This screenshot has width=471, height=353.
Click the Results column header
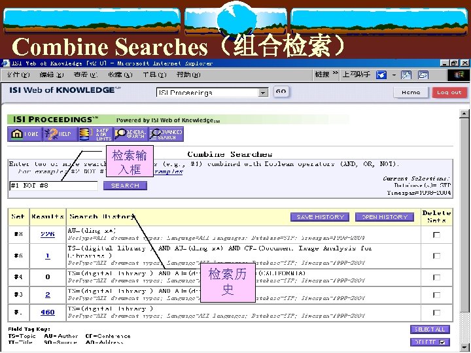pyautogui.click(x=48, y=216)
